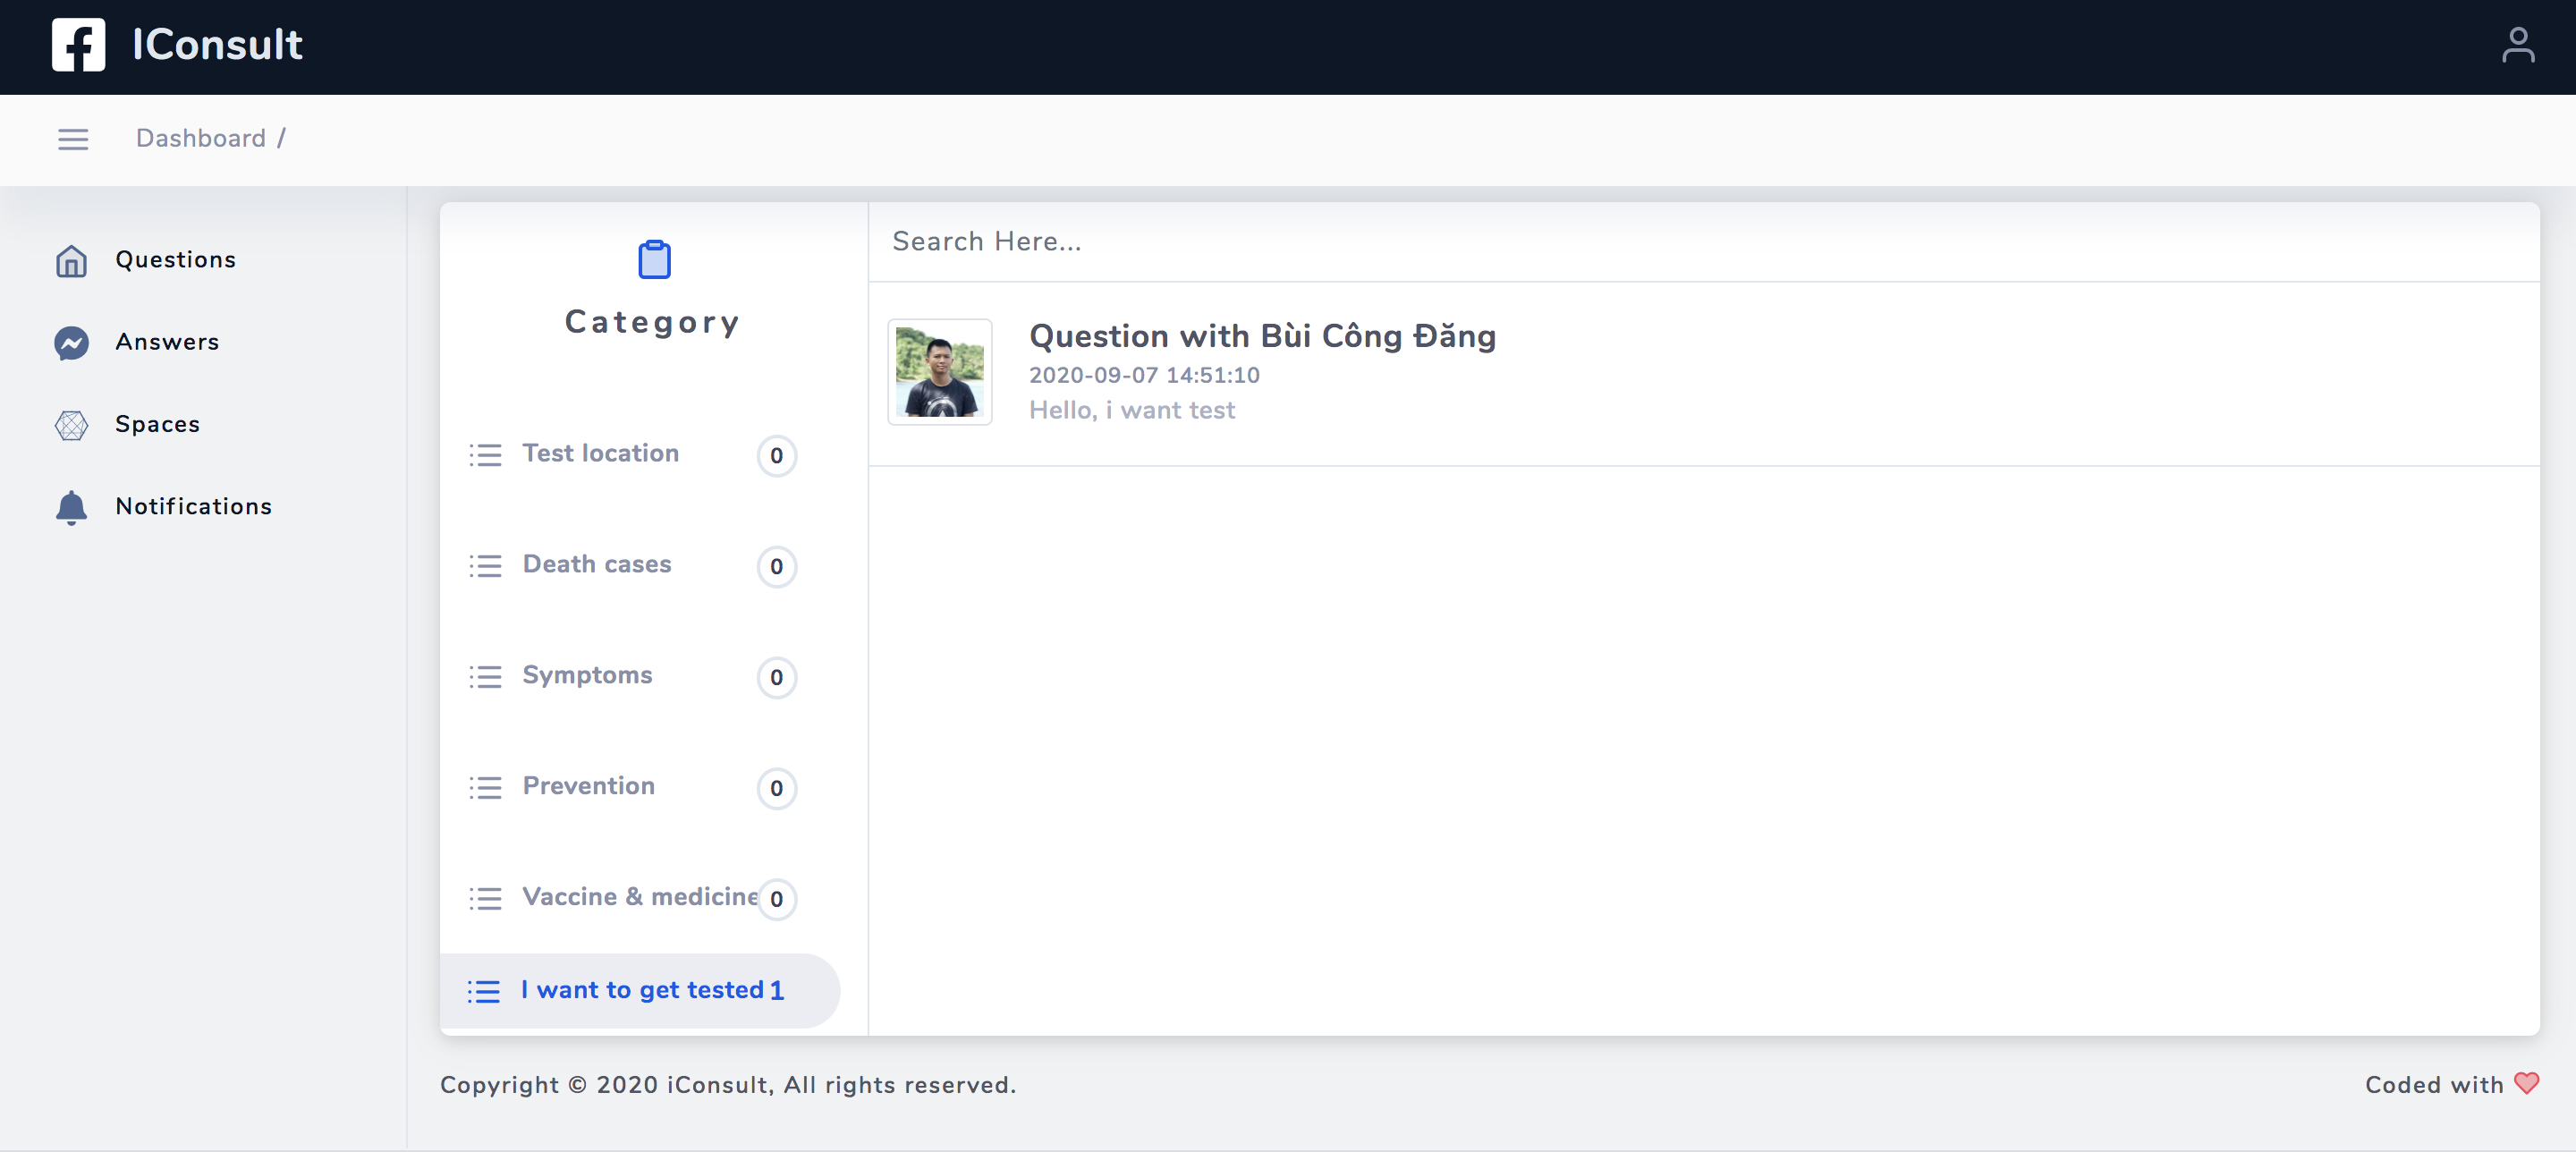This screenshot has height=1152, width=2576.
Task: Select the Vaccine & medicine category
Action: pyautogui.click(x=639, y=897)
